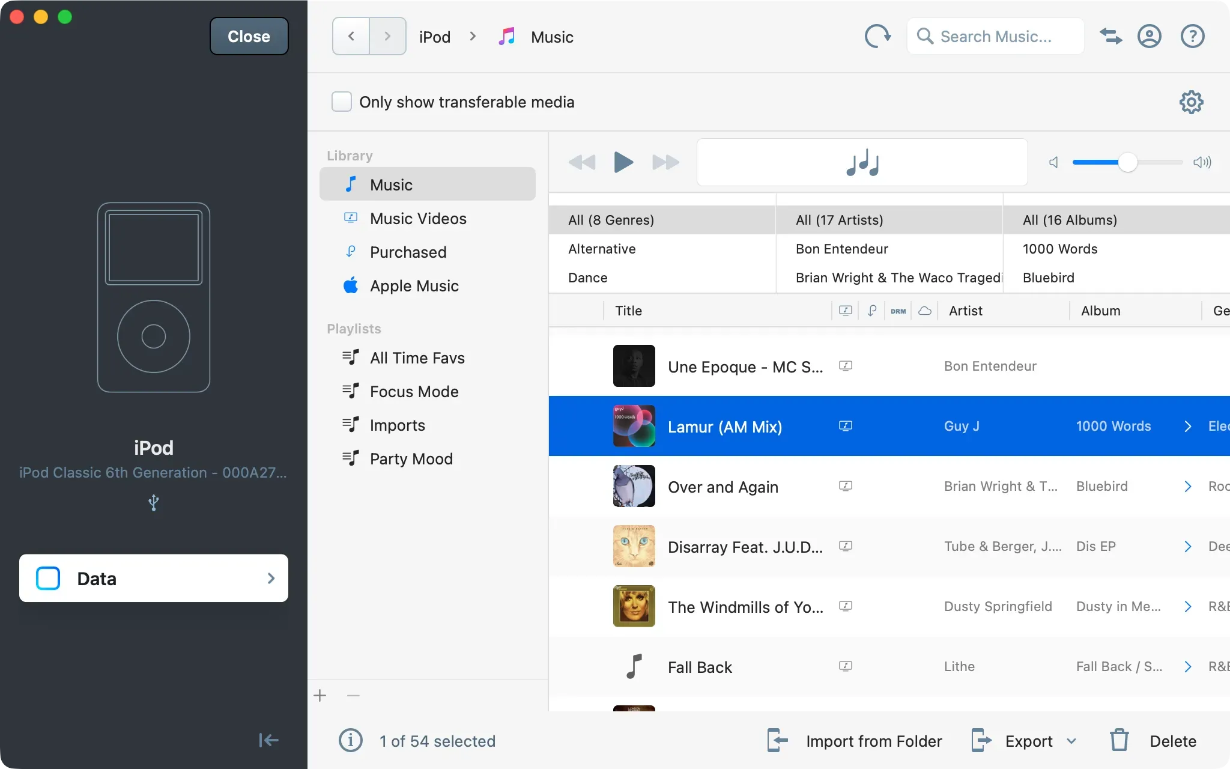Collapse the sidebar with the arrow icon

268,740
